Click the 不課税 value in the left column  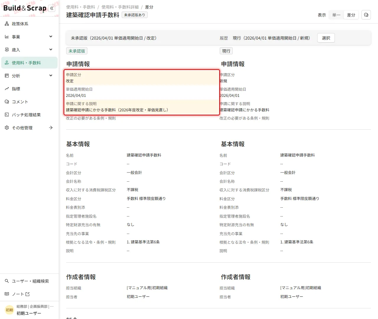click(133, 190)
